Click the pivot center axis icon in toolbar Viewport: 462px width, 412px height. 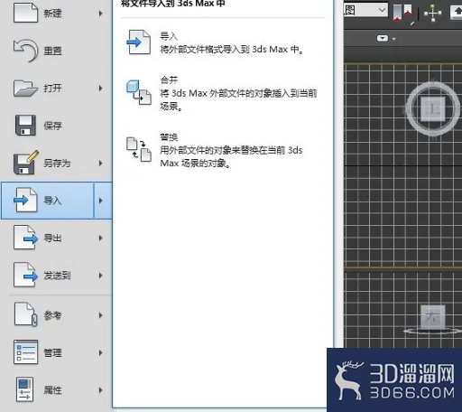pos(433,13)
